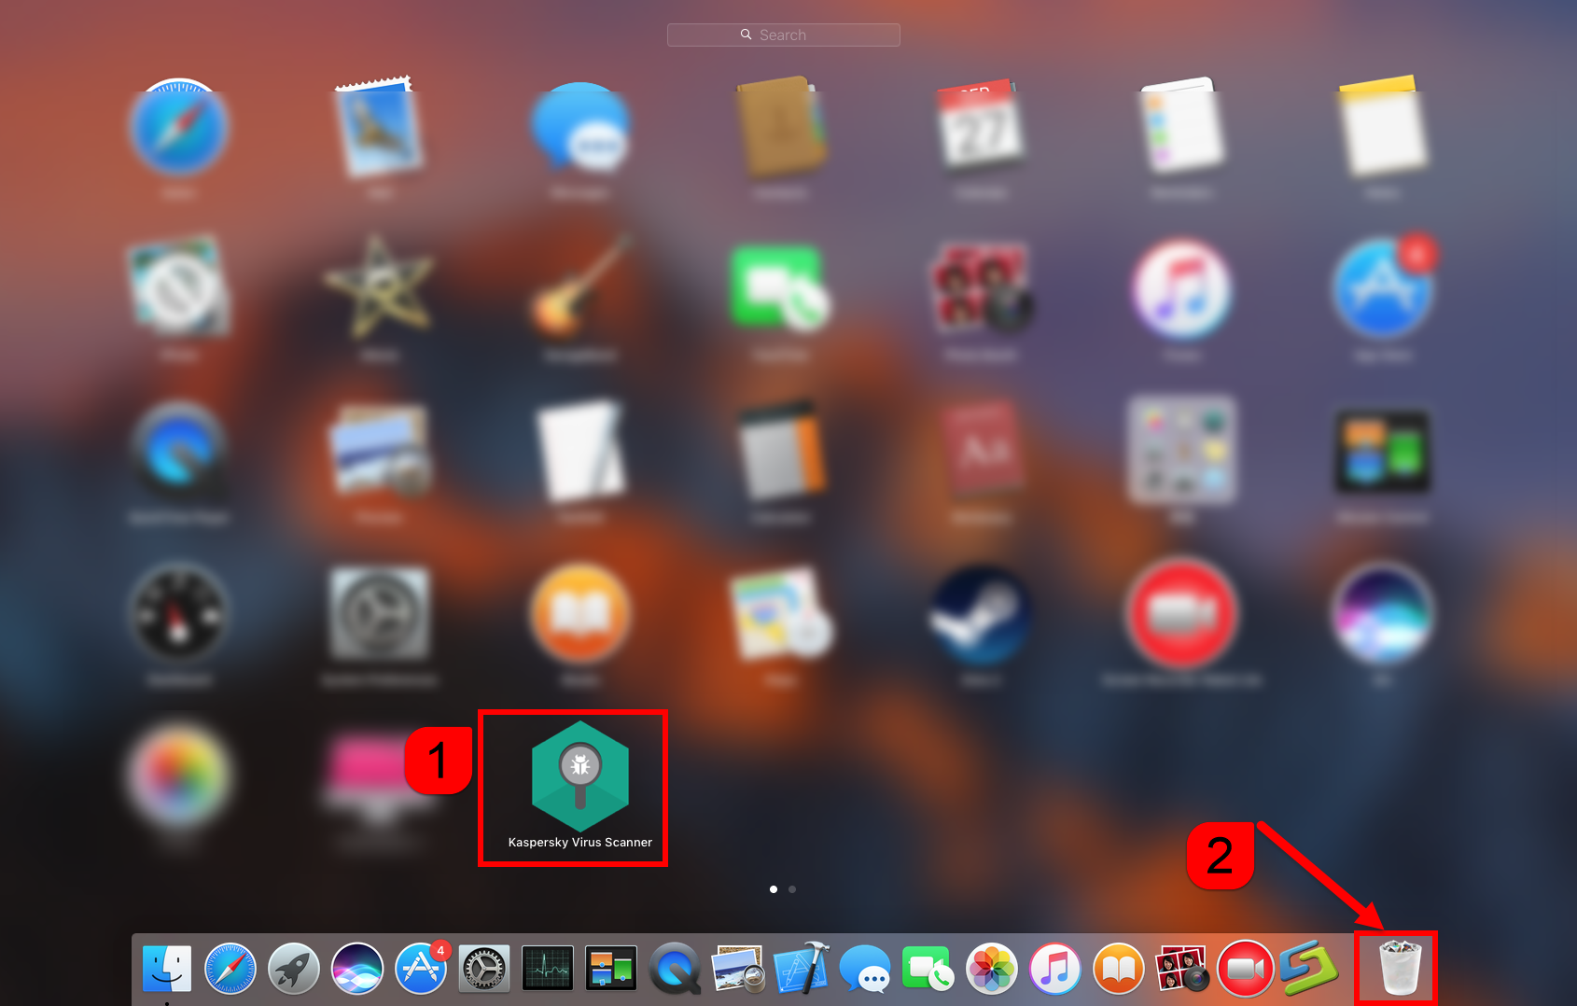Open Photo Booth from the Dock
This screenshot has width=1577, height=1006.
click(x=1181, y=969)
